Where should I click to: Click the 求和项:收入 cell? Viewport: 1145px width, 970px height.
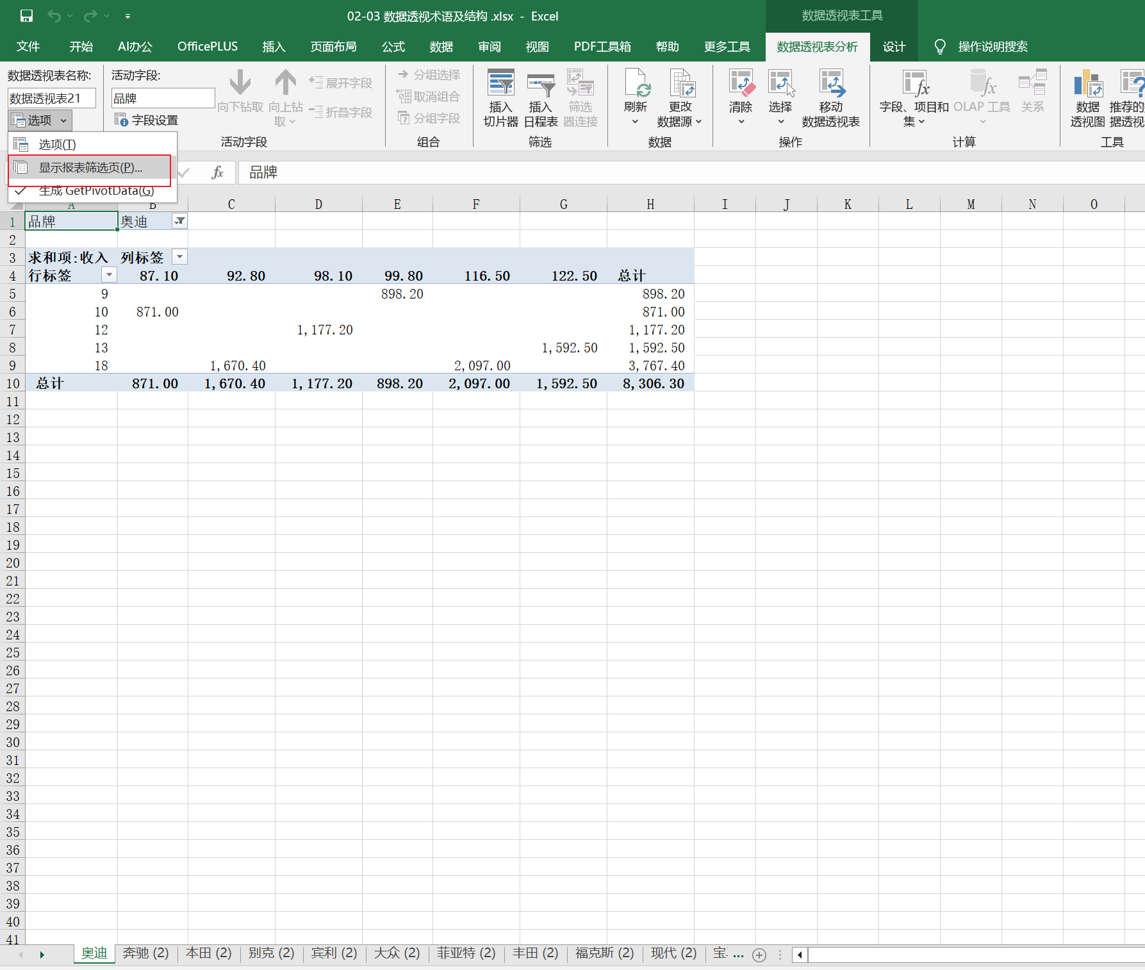pos(71,257)
